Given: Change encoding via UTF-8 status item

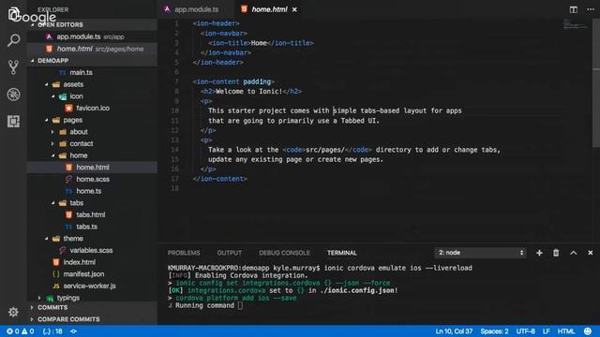Looking at the screenshot, I should tap(525, 331).
